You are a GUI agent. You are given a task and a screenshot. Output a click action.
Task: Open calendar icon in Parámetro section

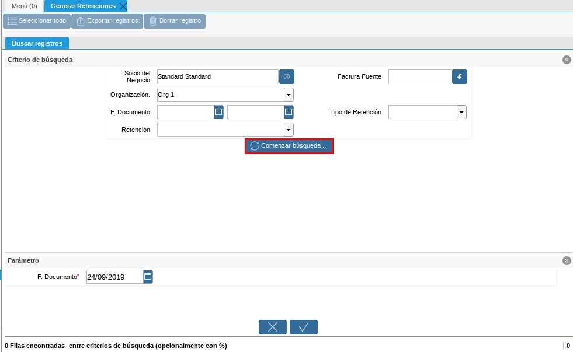click(148, 277)
